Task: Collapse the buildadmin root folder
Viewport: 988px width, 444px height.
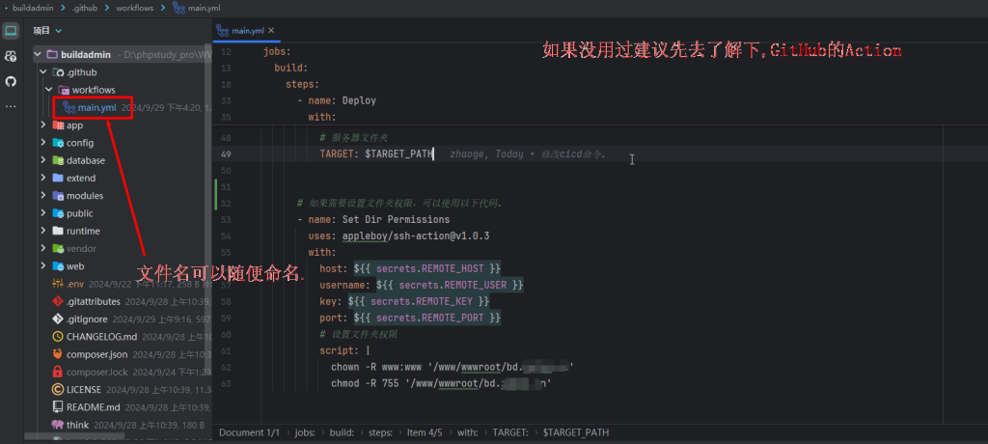Action: (x=37, y=55)
